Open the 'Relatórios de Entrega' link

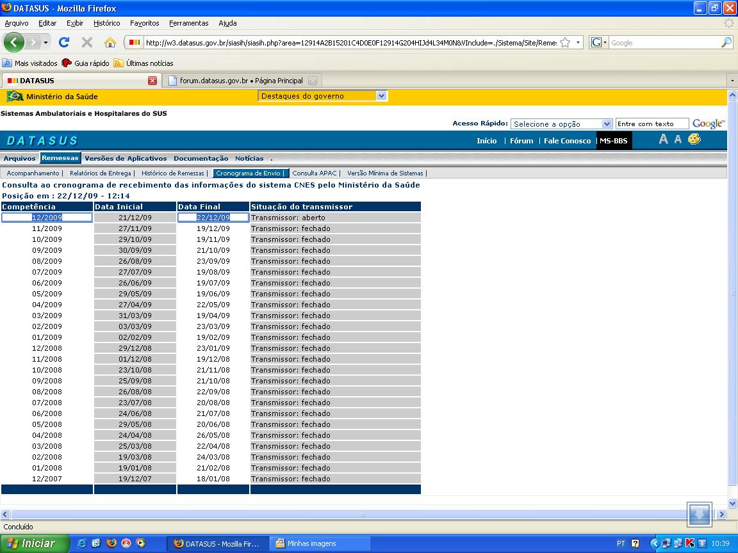pyautogui.click(x=100, y=173)
